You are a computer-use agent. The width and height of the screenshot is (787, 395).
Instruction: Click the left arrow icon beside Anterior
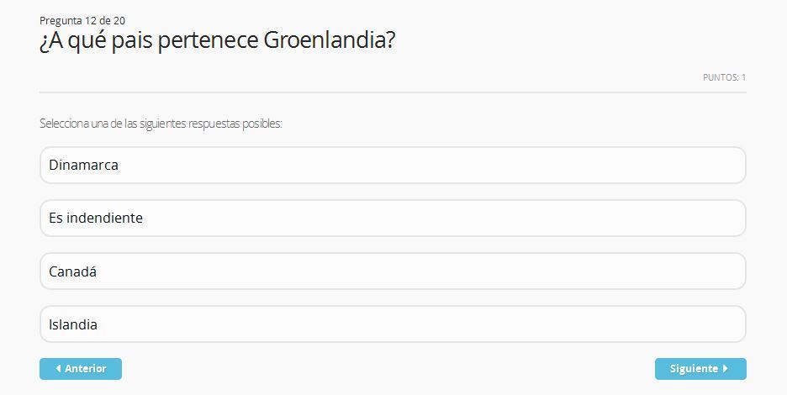click(x=58, y=369)
